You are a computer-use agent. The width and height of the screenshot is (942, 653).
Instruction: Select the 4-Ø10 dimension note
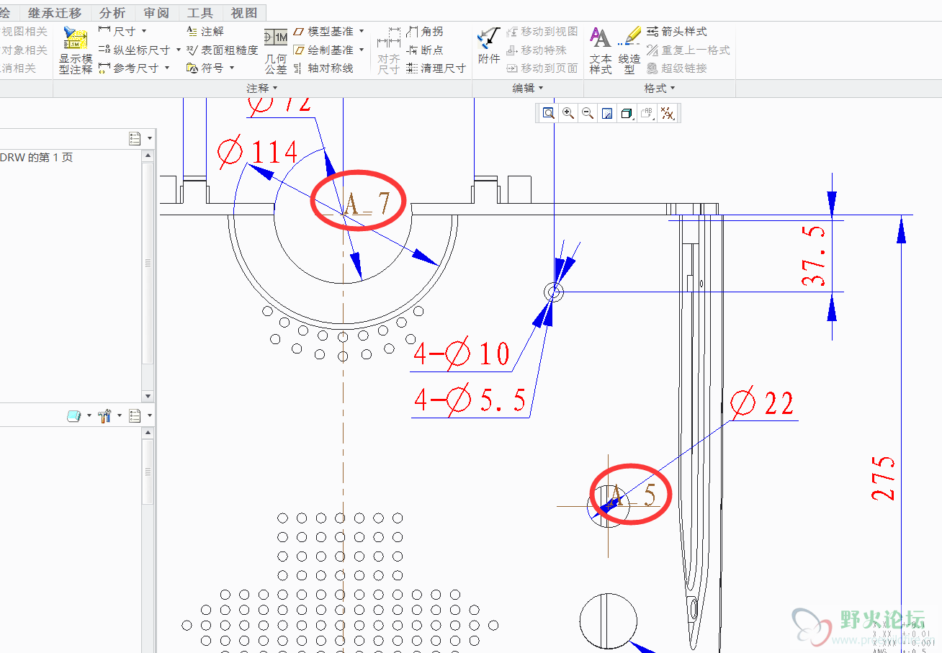[x=462, y=354]
